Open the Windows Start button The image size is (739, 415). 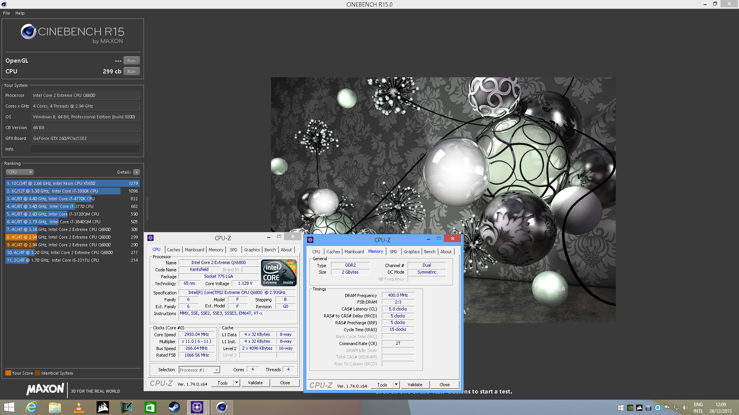pos(9,407)
